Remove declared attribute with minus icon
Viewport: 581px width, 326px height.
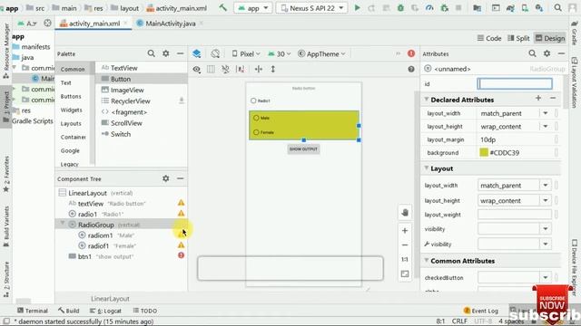[x=553, y=99]
